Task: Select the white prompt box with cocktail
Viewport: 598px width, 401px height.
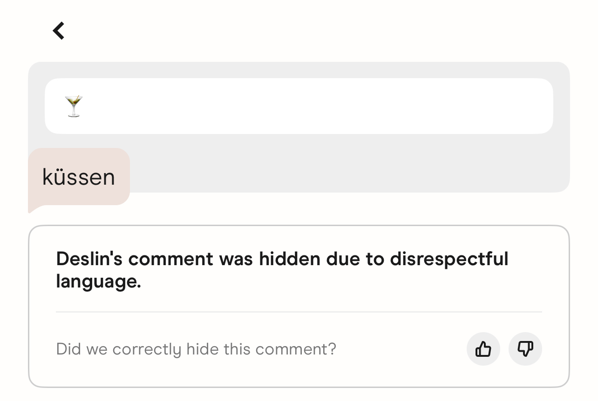Action: (298, 106)
